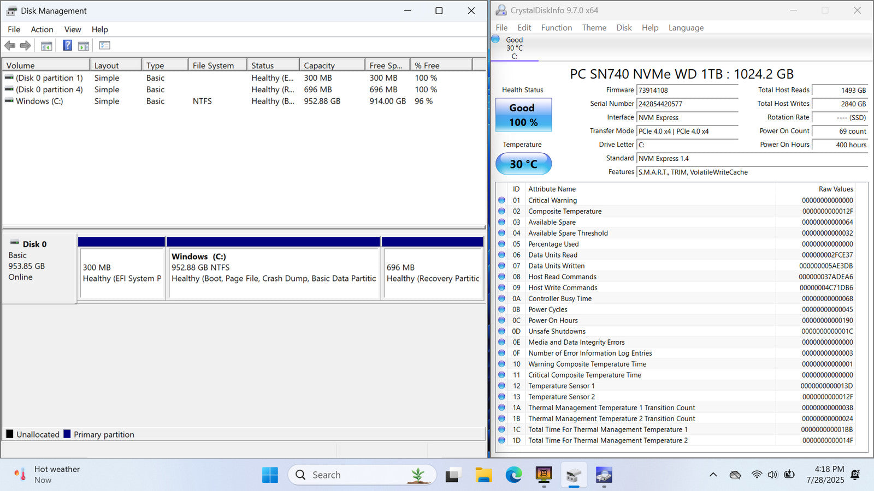Click the Show/Hide Console Tree icon
874x491 pixels.
click(46, 46)
